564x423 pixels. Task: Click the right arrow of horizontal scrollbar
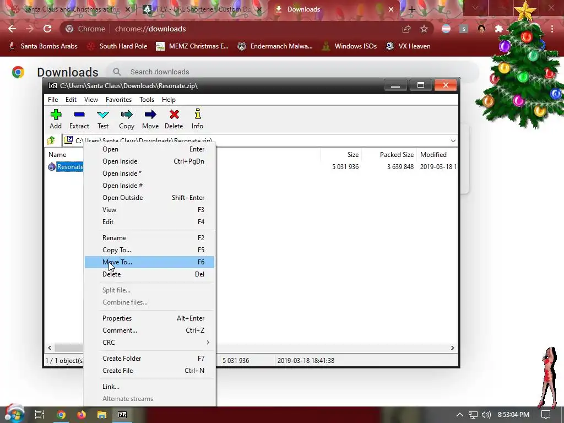(453, 348)
